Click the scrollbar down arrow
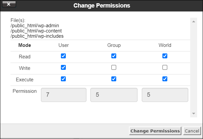 click(194, 113)
